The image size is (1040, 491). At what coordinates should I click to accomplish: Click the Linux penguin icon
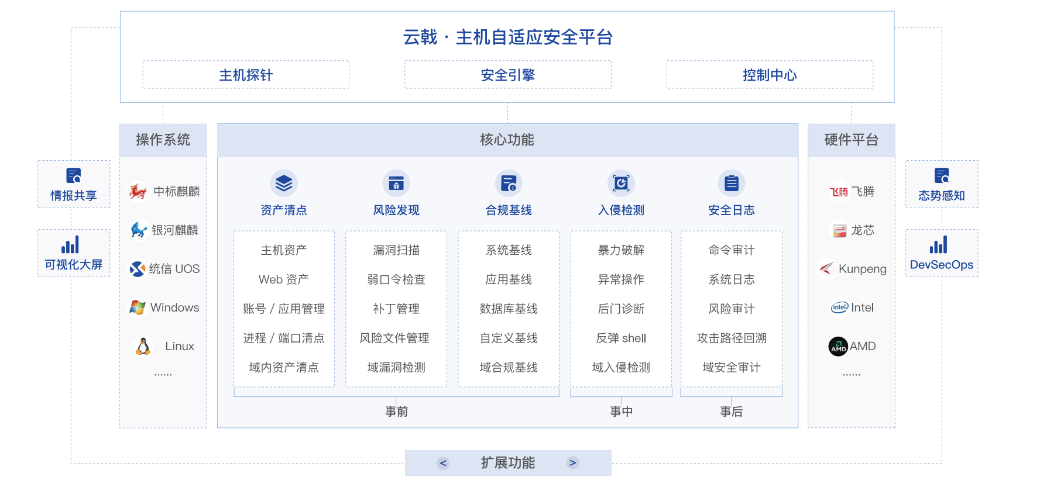(143, 346)
